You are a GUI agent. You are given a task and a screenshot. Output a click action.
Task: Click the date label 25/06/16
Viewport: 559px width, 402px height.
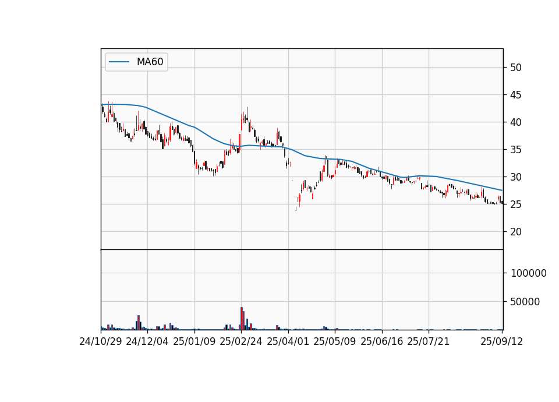382,341
